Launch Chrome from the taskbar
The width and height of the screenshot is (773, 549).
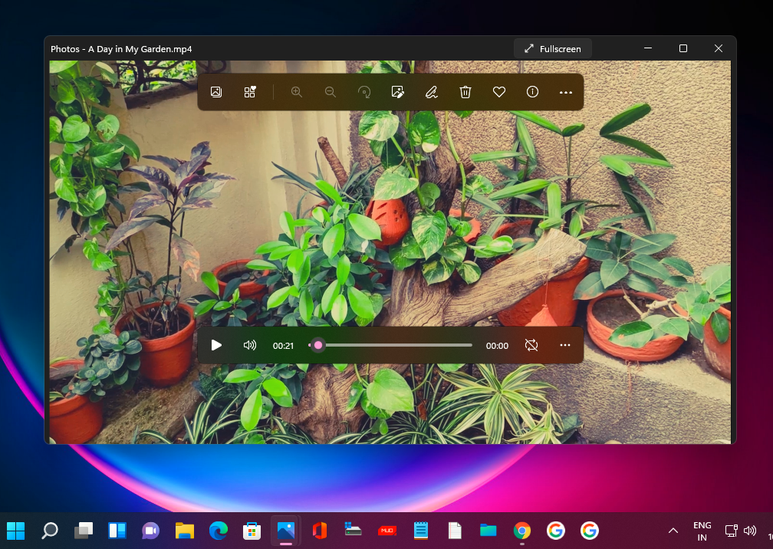pos(521,530)
